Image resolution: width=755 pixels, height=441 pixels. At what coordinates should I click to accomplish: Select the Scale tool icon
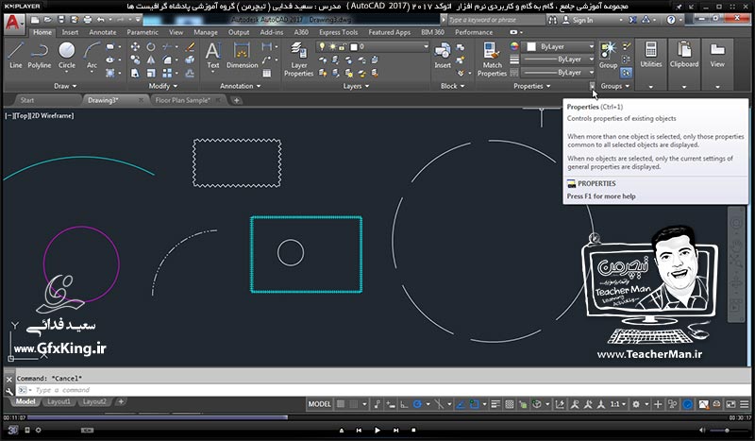pyautogui.click(x=151, y=73)
